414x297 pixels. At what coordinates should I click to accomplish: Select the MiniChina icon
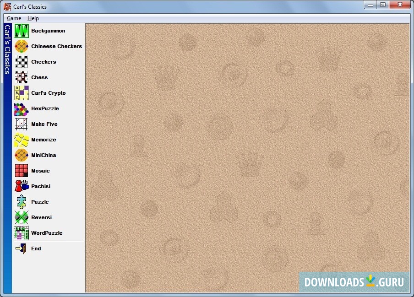click(x=22, y=155)
